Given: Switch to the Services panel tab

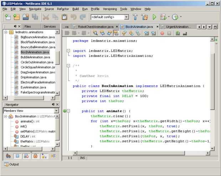Looking at the screenshot, I should [50, 26].
